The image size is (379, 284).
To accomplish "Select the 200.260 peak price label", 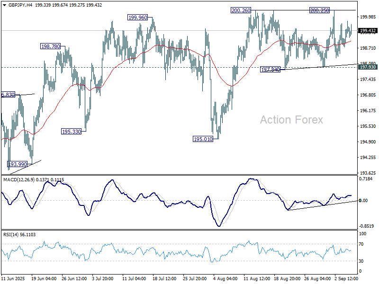I will point(241,10).
